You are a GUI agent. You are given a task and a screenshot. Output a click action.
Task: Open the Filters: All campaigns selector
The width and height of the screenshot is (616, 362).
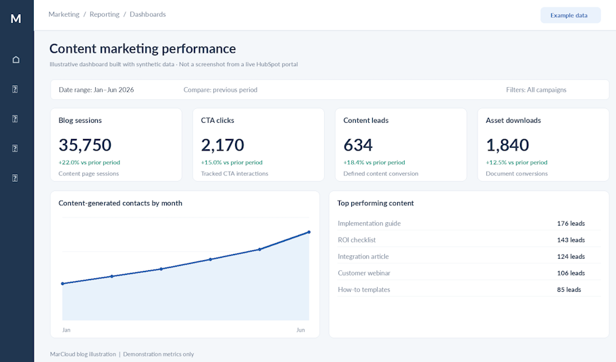point(536,90)
